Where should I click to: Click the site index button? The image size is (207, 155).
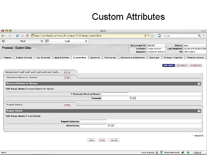[168, 65]
